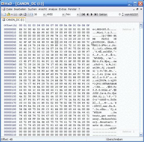This screenshot has height=142, width=144.
Task: Click byte EB in row 00000000
Action: point(21,29)
